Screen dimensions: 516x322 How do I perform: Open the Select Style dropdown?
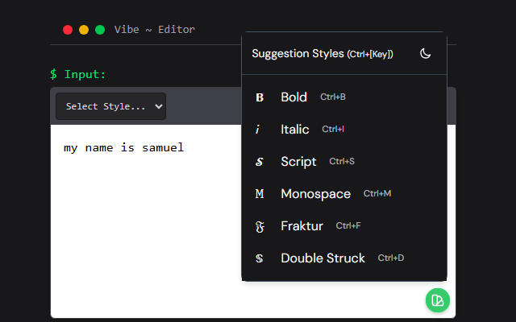tap(110, 106)
